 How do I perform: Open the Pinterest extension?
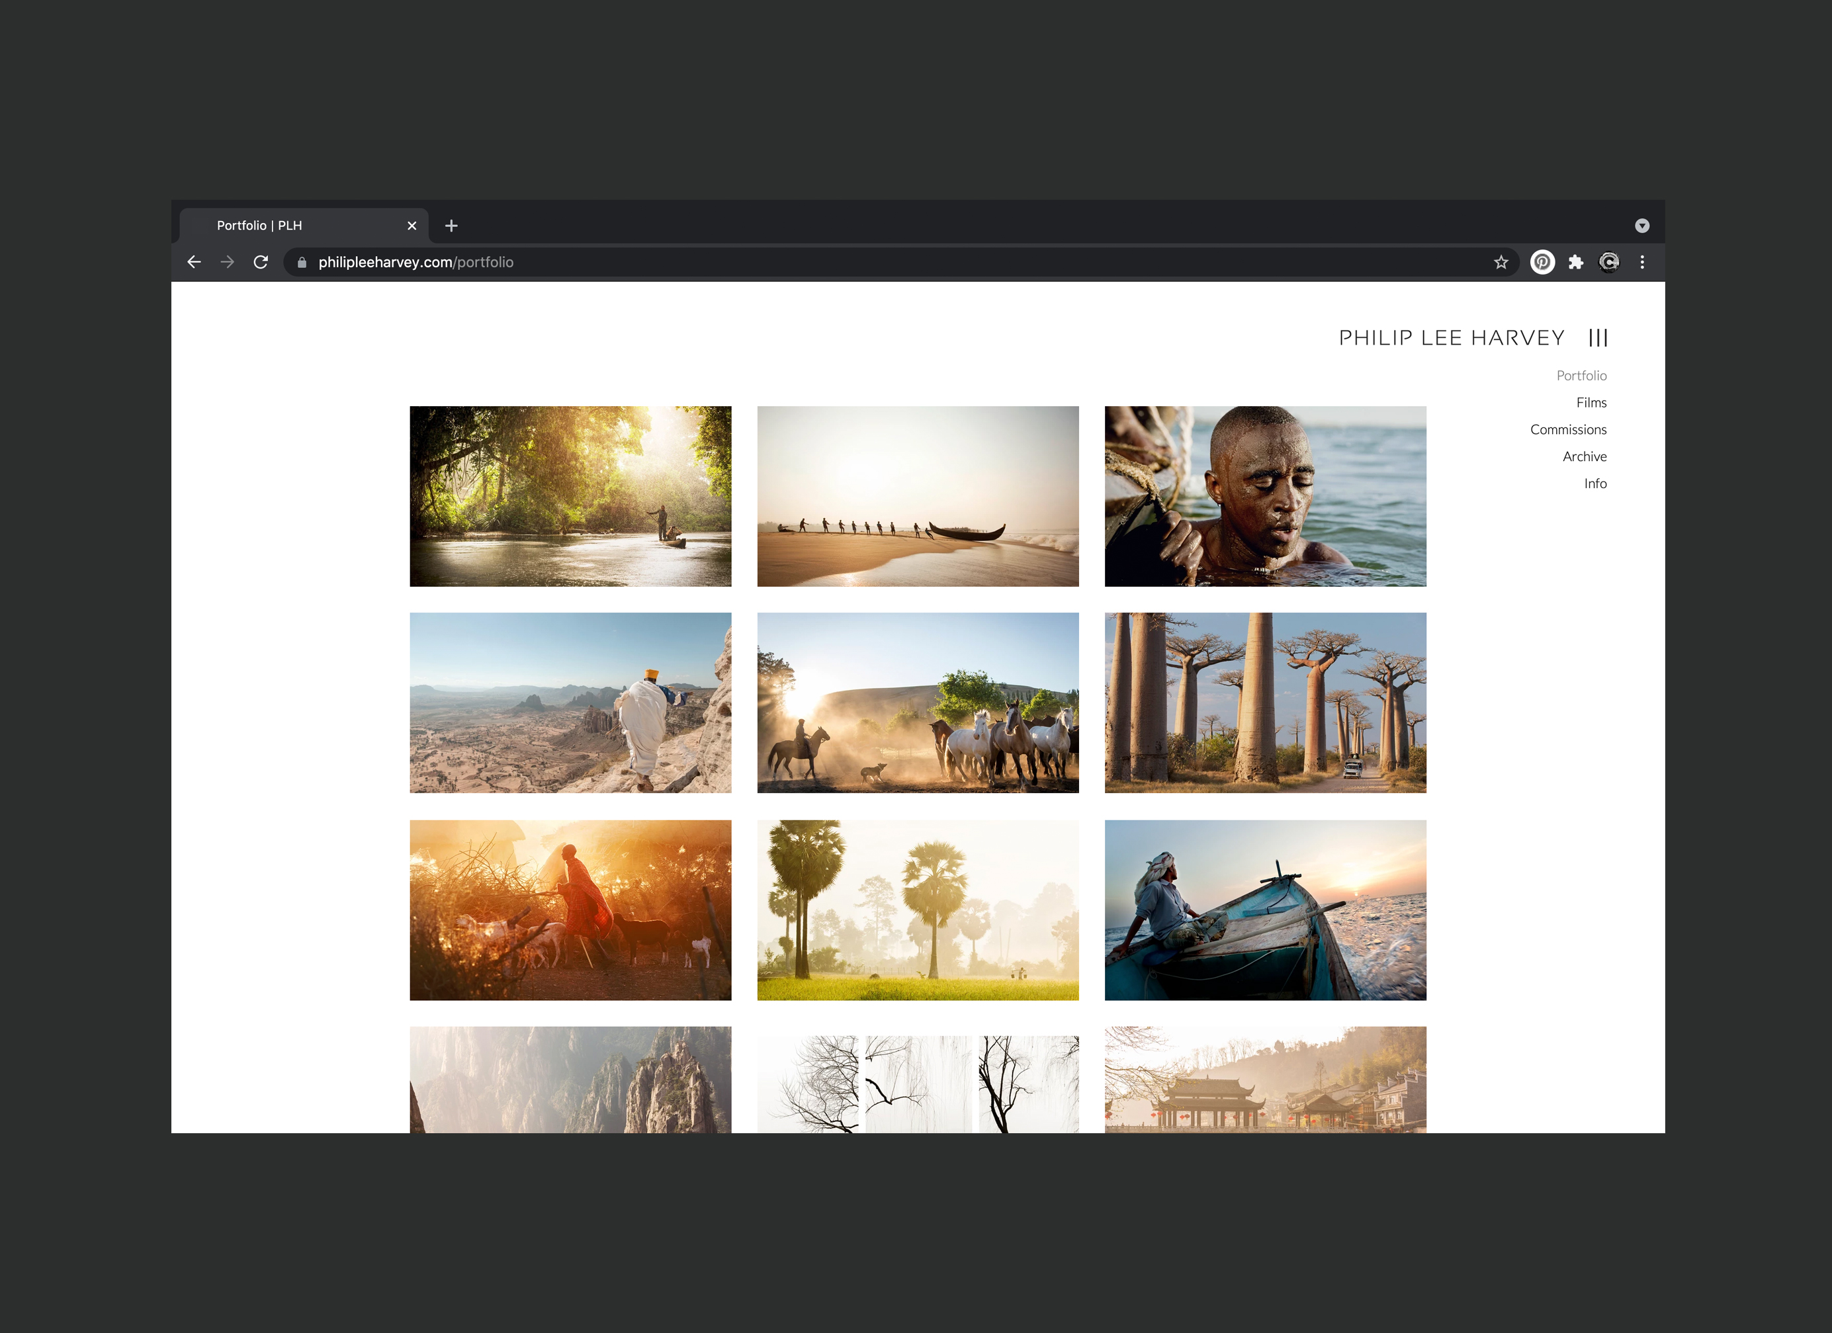(x=1542, y=262)
